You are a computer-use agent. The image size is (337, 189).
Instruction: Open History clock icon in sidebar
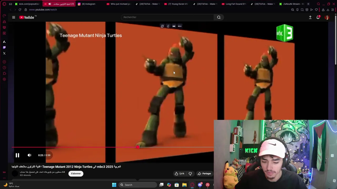(x=4, y=68)
